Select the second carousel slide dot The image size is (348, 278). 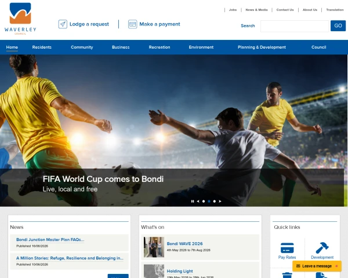click(209, 202)
